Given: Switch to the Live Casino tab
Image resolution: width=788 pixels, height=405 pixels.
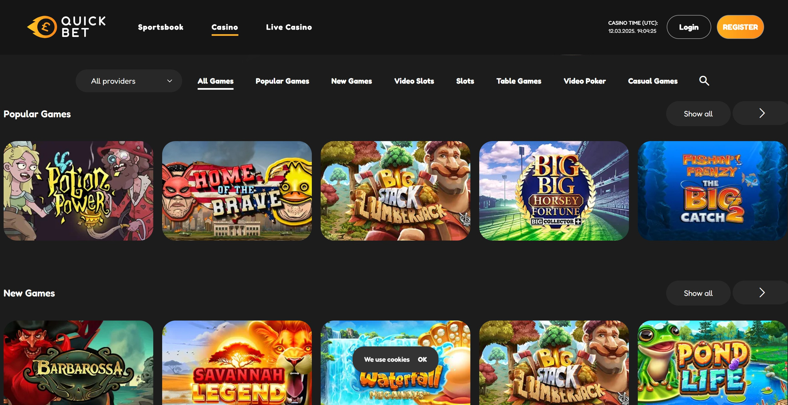Looking at the screenshot, I should pos(289,27).
